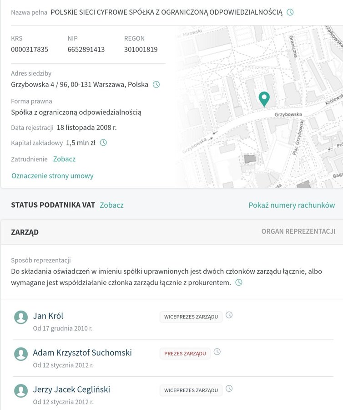Click the green map location pin
This screenshot has width=343, height=410.
(264, 99)
